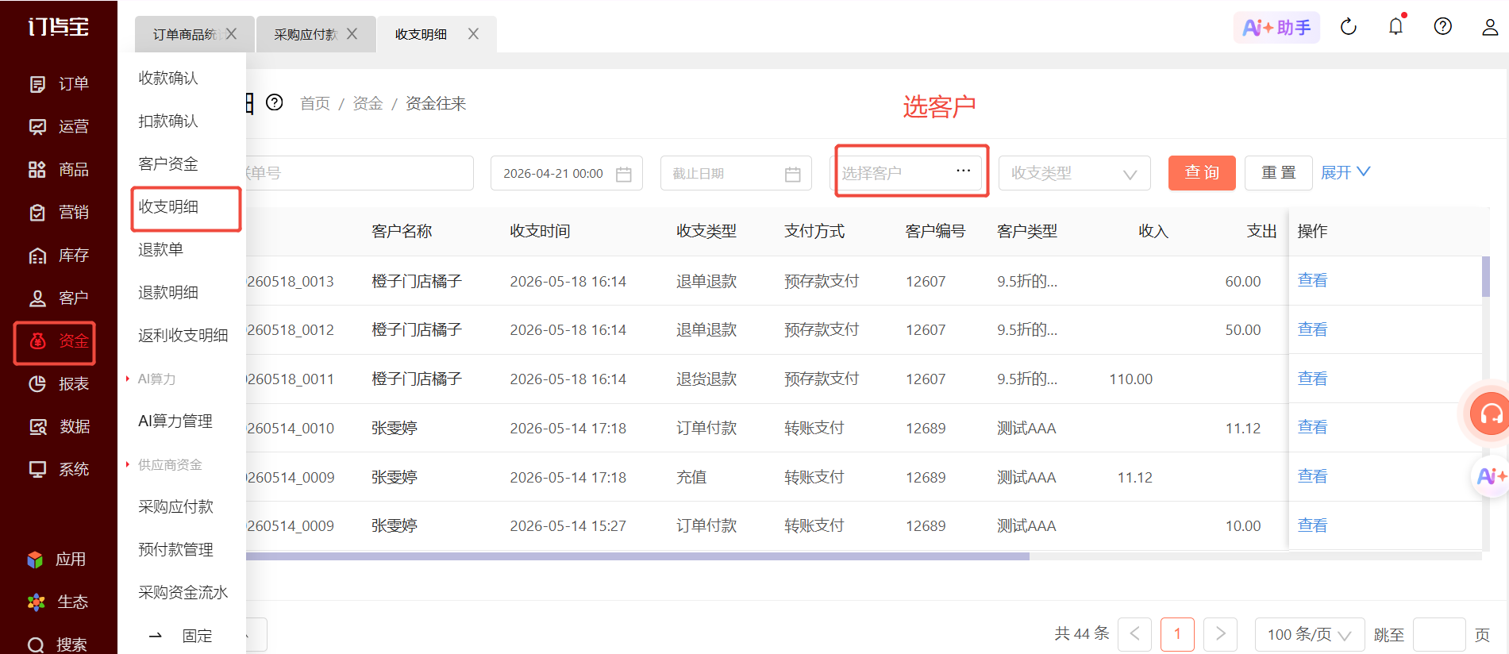Screen dimensions: 1509x654
Task: Open the 库存 sidebar module
Action: click(58, 256)
